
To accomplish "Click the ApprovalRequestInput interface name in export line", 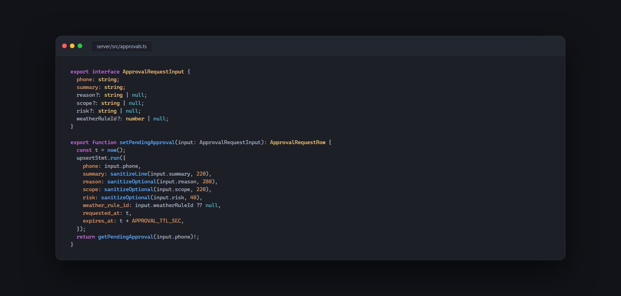I will [153, 71].
